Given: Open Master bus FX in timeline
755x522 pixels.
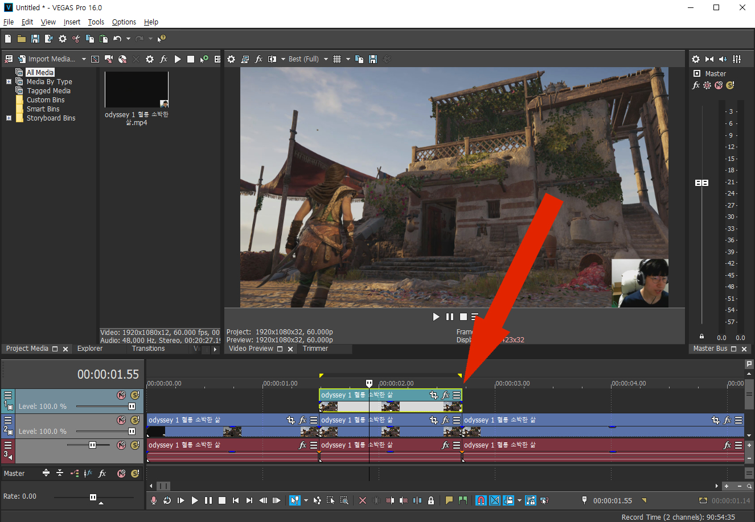Looking at the screenshot, I should coord(102,473).
